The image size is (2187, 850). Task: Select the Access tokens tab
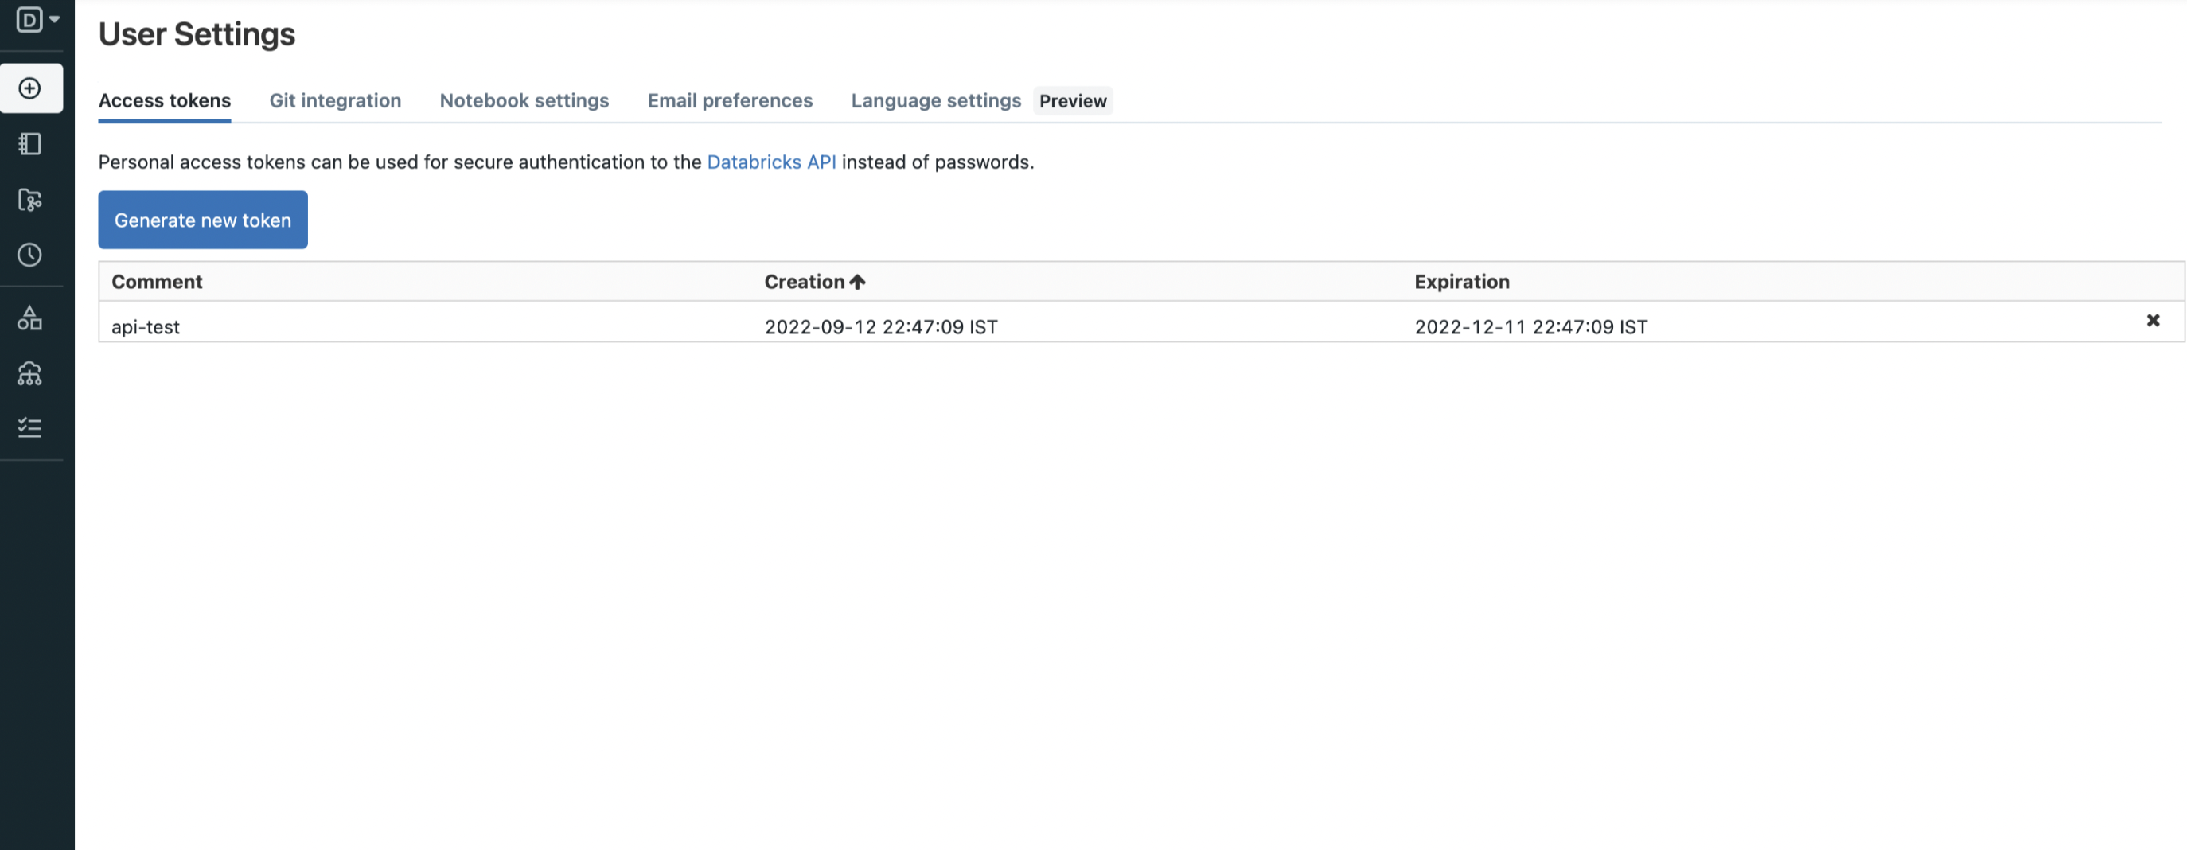point(165,101)
